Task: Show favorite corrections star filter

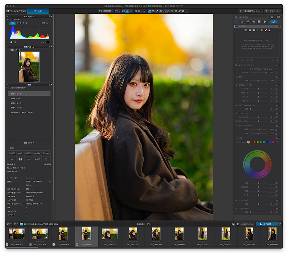Action: 272,17
